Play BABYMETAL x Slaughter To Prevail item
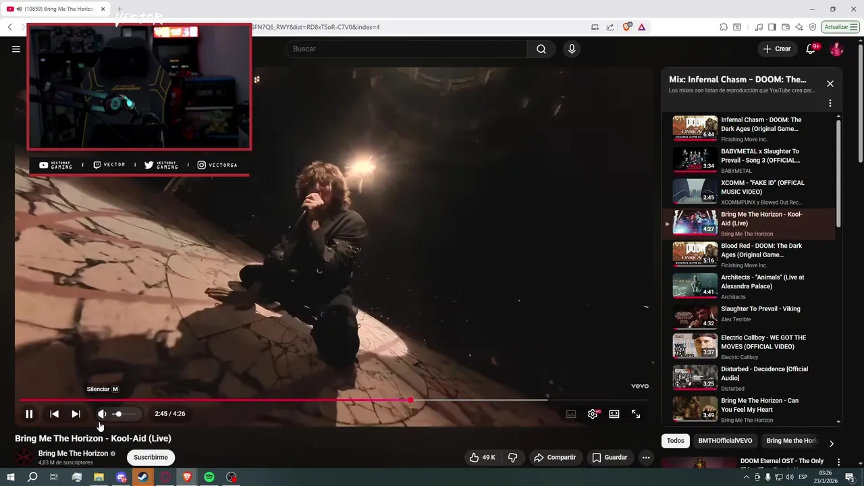Image resolution: width=864 pixels, height=486 pixels. coord(748,160)
